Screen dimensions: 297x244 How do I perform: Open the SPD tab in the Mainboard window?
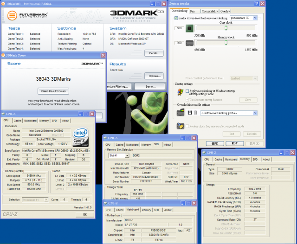(x=156, y=210)
